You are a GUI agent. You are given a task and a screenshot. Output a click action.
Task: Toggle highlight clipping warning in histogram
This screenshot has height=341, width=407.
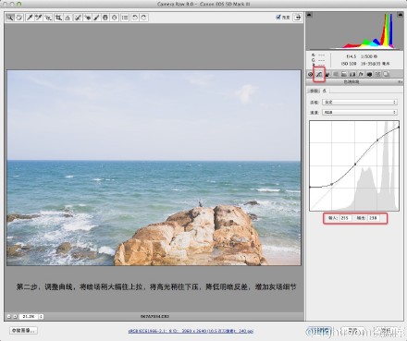[x=400, y=15]
